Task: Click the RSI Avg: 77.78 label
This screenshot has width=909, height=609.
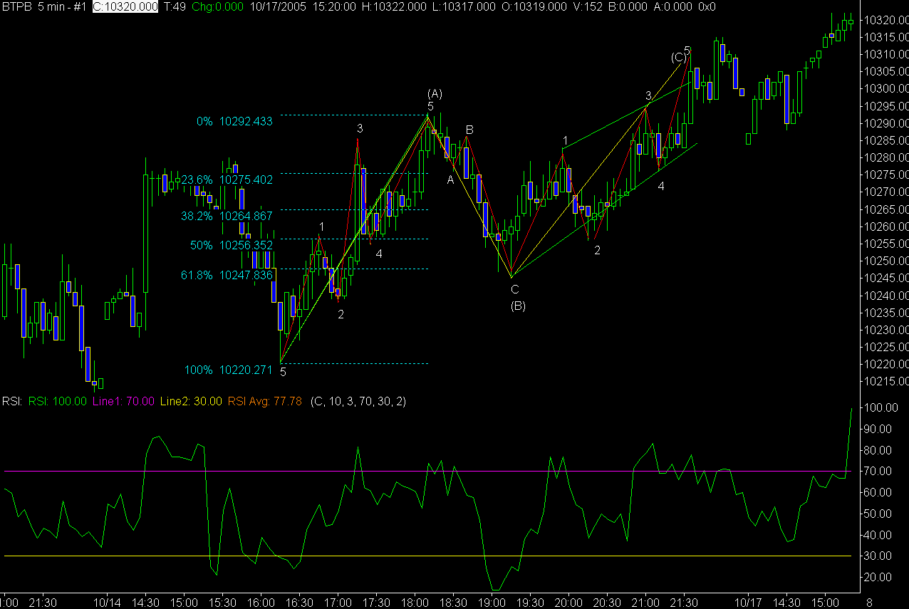Action: [265, 402]
